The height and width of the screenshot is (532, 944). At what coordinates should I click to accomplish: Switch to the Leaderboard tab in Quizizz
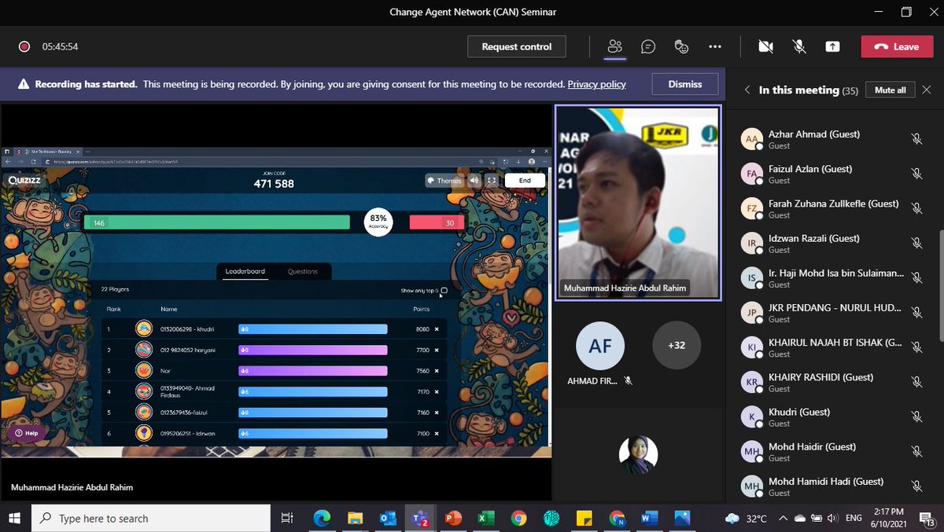pyautogui.click(x=245, y=271)
